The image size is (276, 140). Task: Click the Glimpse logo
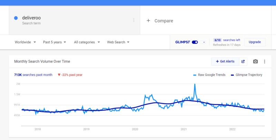pyautogui.click(x=183, y=42)
